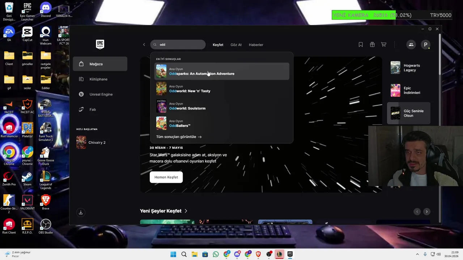Open the Iriun Webcam desktop icon
This screenshot has height=260, width=463.
pos(46,36)
